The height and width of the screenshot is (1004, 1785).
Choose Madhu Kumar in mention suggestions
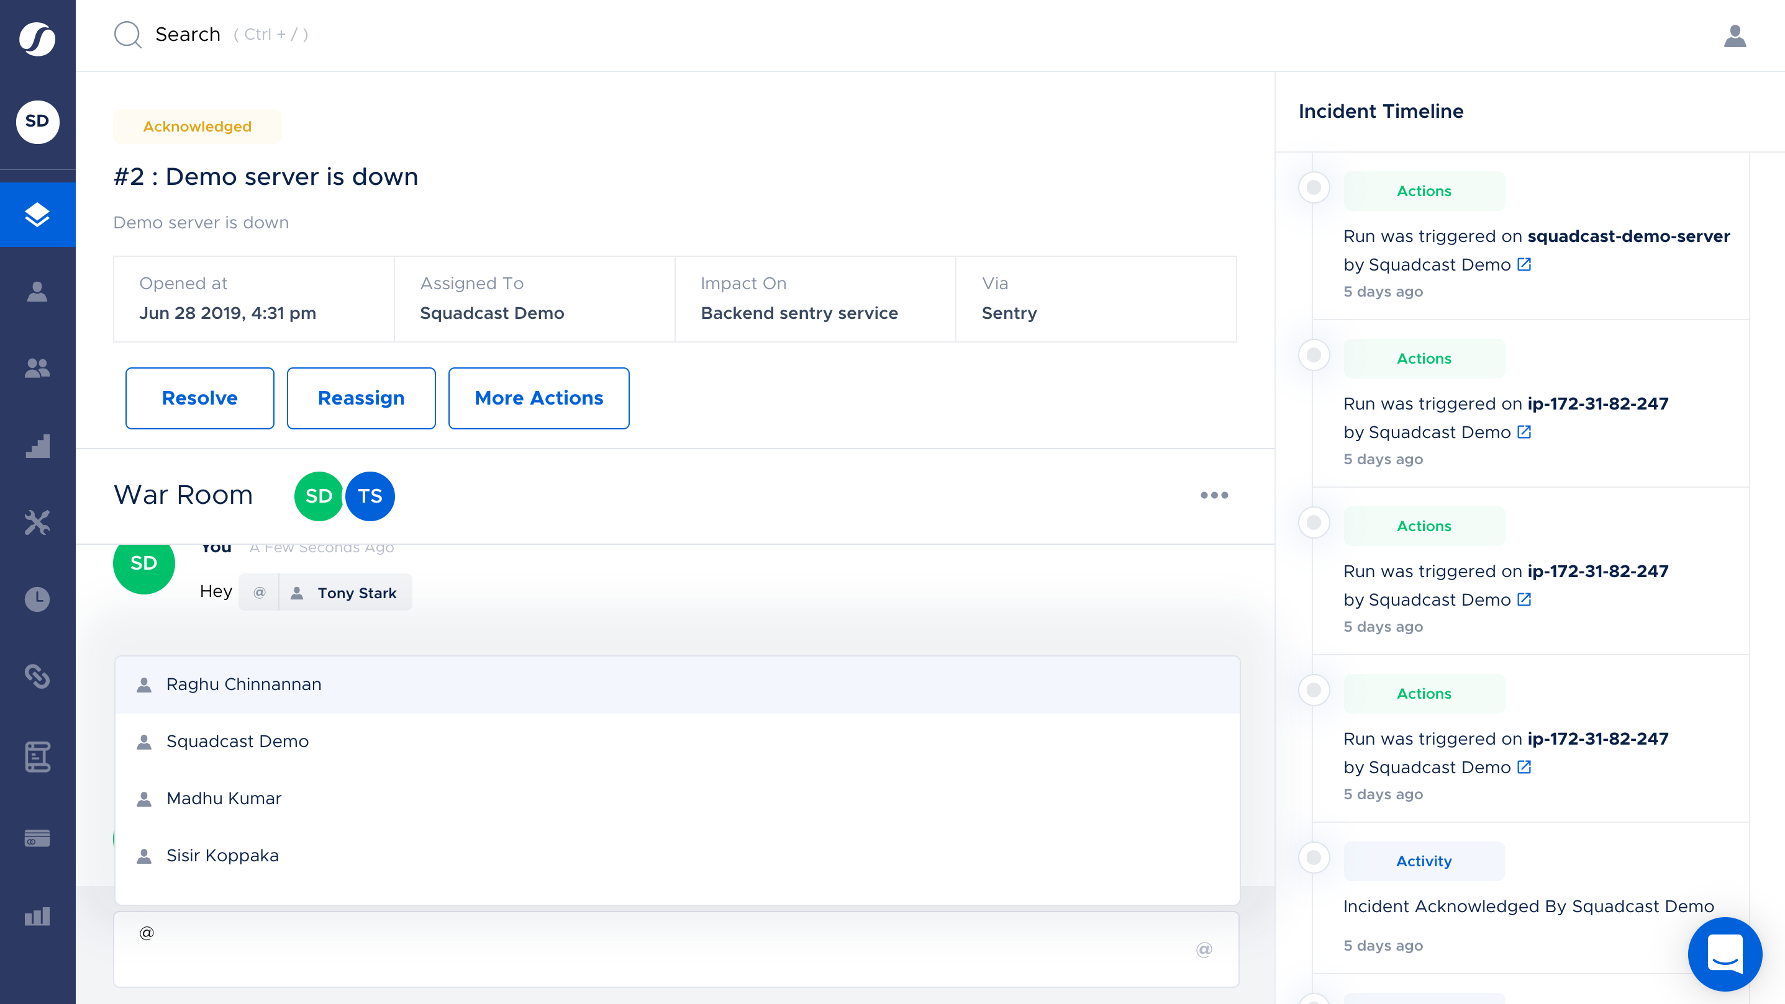click(x=224, y=799)
